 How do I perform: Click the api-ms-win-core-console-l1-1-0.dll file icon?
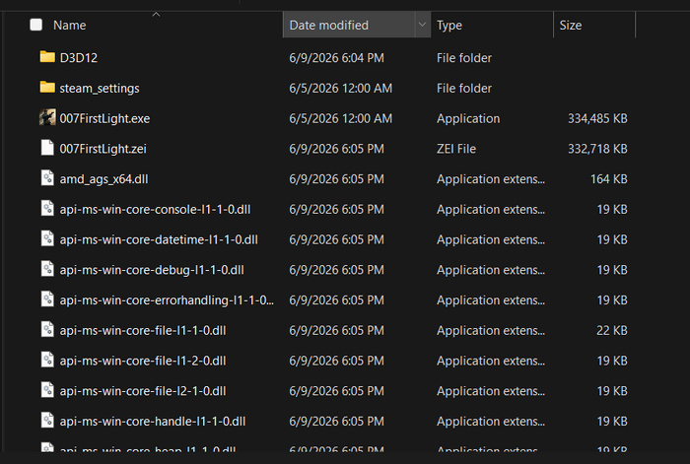coord(47,209)
